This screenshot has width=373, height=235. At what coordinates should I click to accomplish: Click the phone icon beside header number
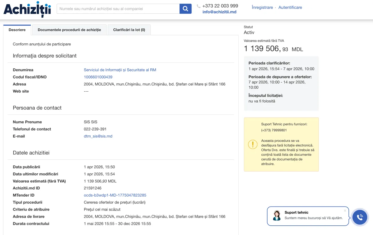[198, 6]
